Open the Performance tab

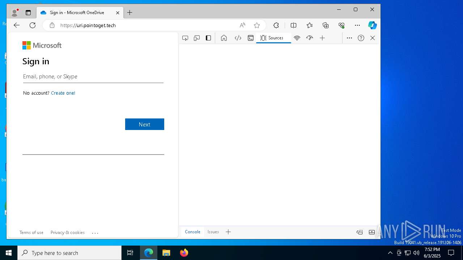(x=310, y=38)
